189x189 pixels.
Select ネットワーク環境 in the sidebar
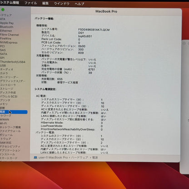[x=10, y=127]
